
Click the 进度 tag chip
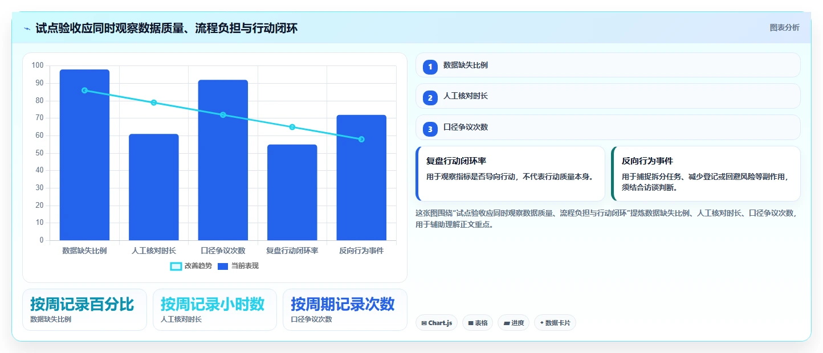pyautogui.click(x=514, y=323)
